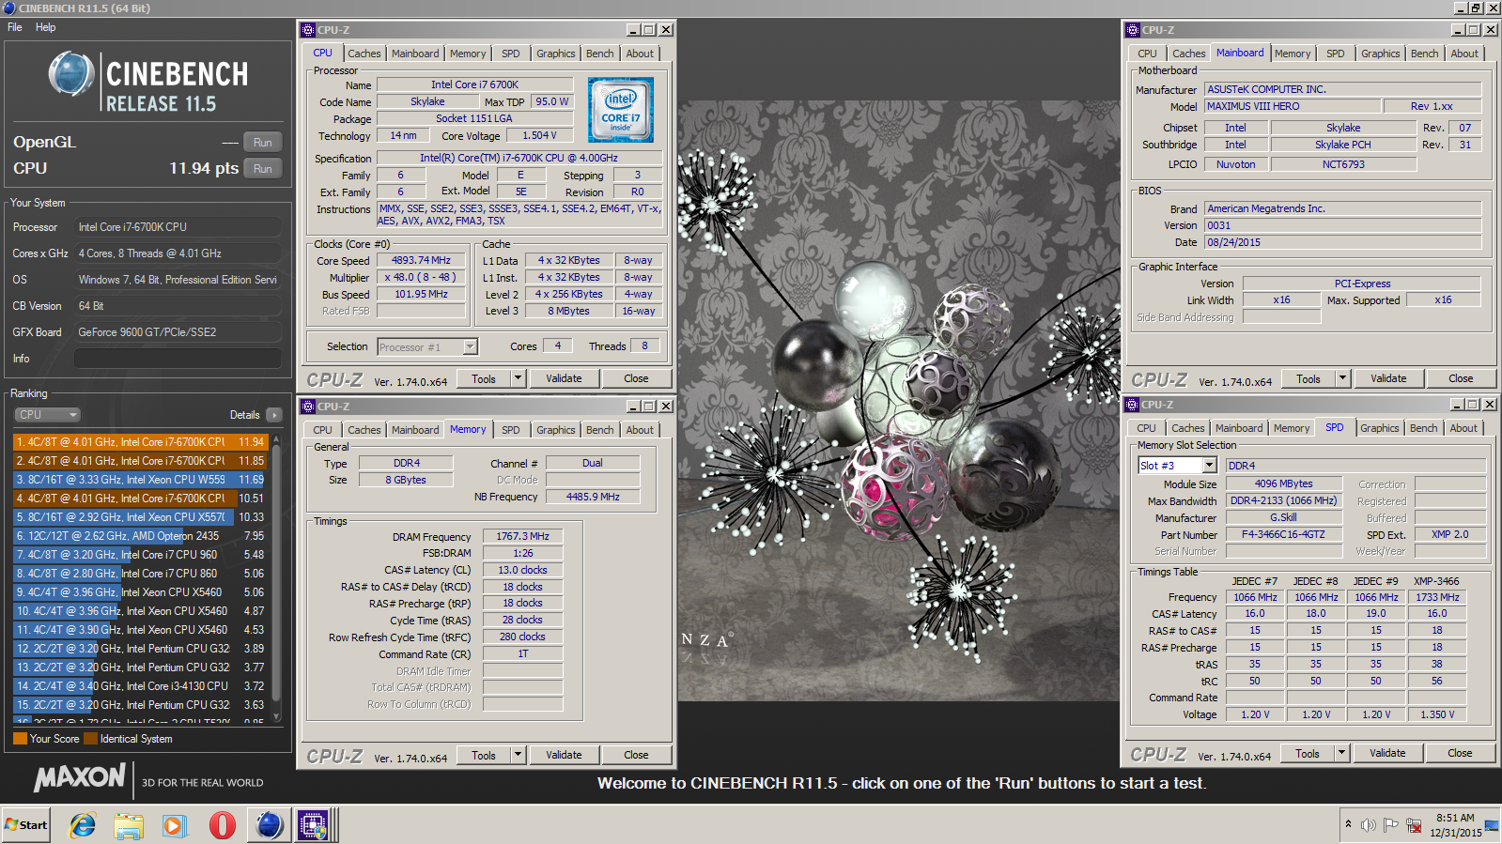Image resolution: width=1502 pixels, height=844 pixels.
Task: Toggle ranking Details arrow button
Action: tap(273, 415)
